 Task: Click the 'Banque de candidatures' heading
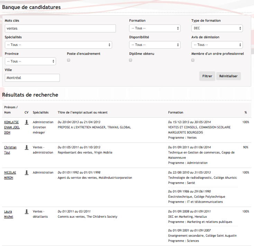(x=31, y=7)
